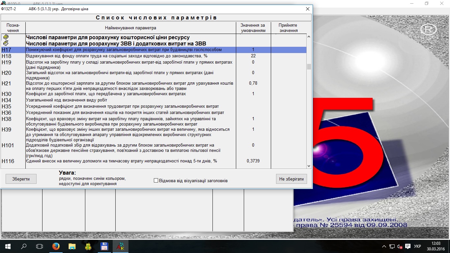Open Task View on the taskbar
450x253 pixels.
(40, 246)
